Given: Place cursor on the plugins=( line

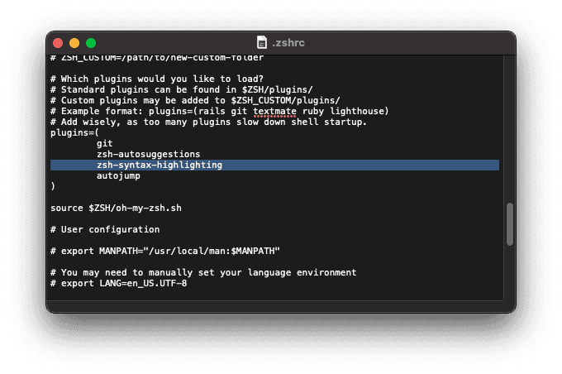Looking at the screenshot, I should point(74,132).
